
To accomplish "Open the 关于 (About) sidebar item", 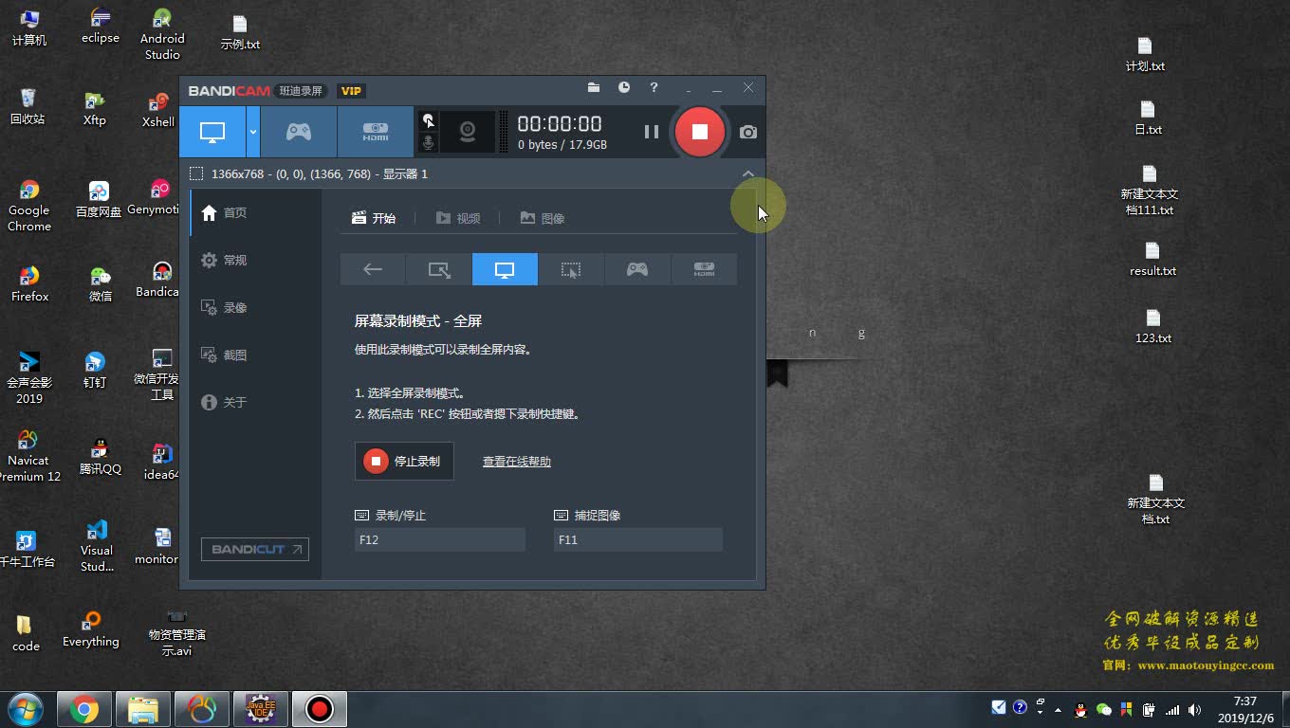I will [x=256, y=403].
